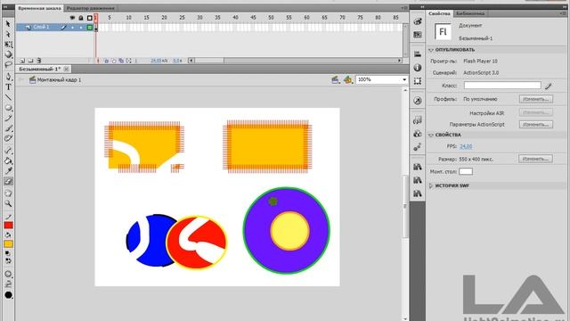
Task: Select the Eyedropper tool
Action: pyautogui.click(x=8, y=171)
